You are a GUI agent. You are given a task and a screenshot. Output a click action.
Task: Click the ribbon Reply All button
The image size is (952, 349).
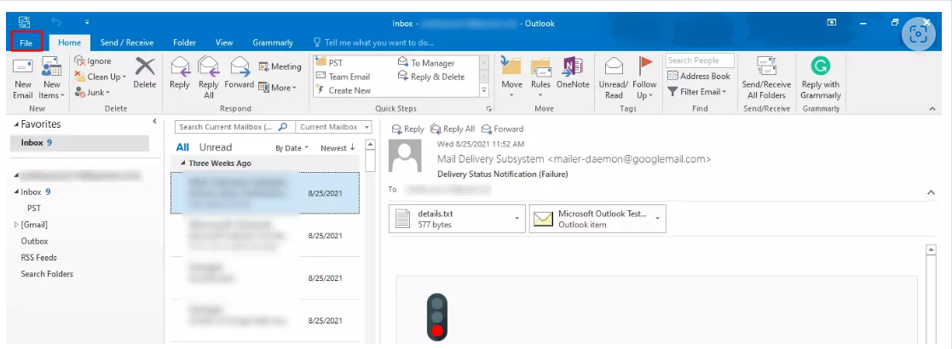click(208, 77)
